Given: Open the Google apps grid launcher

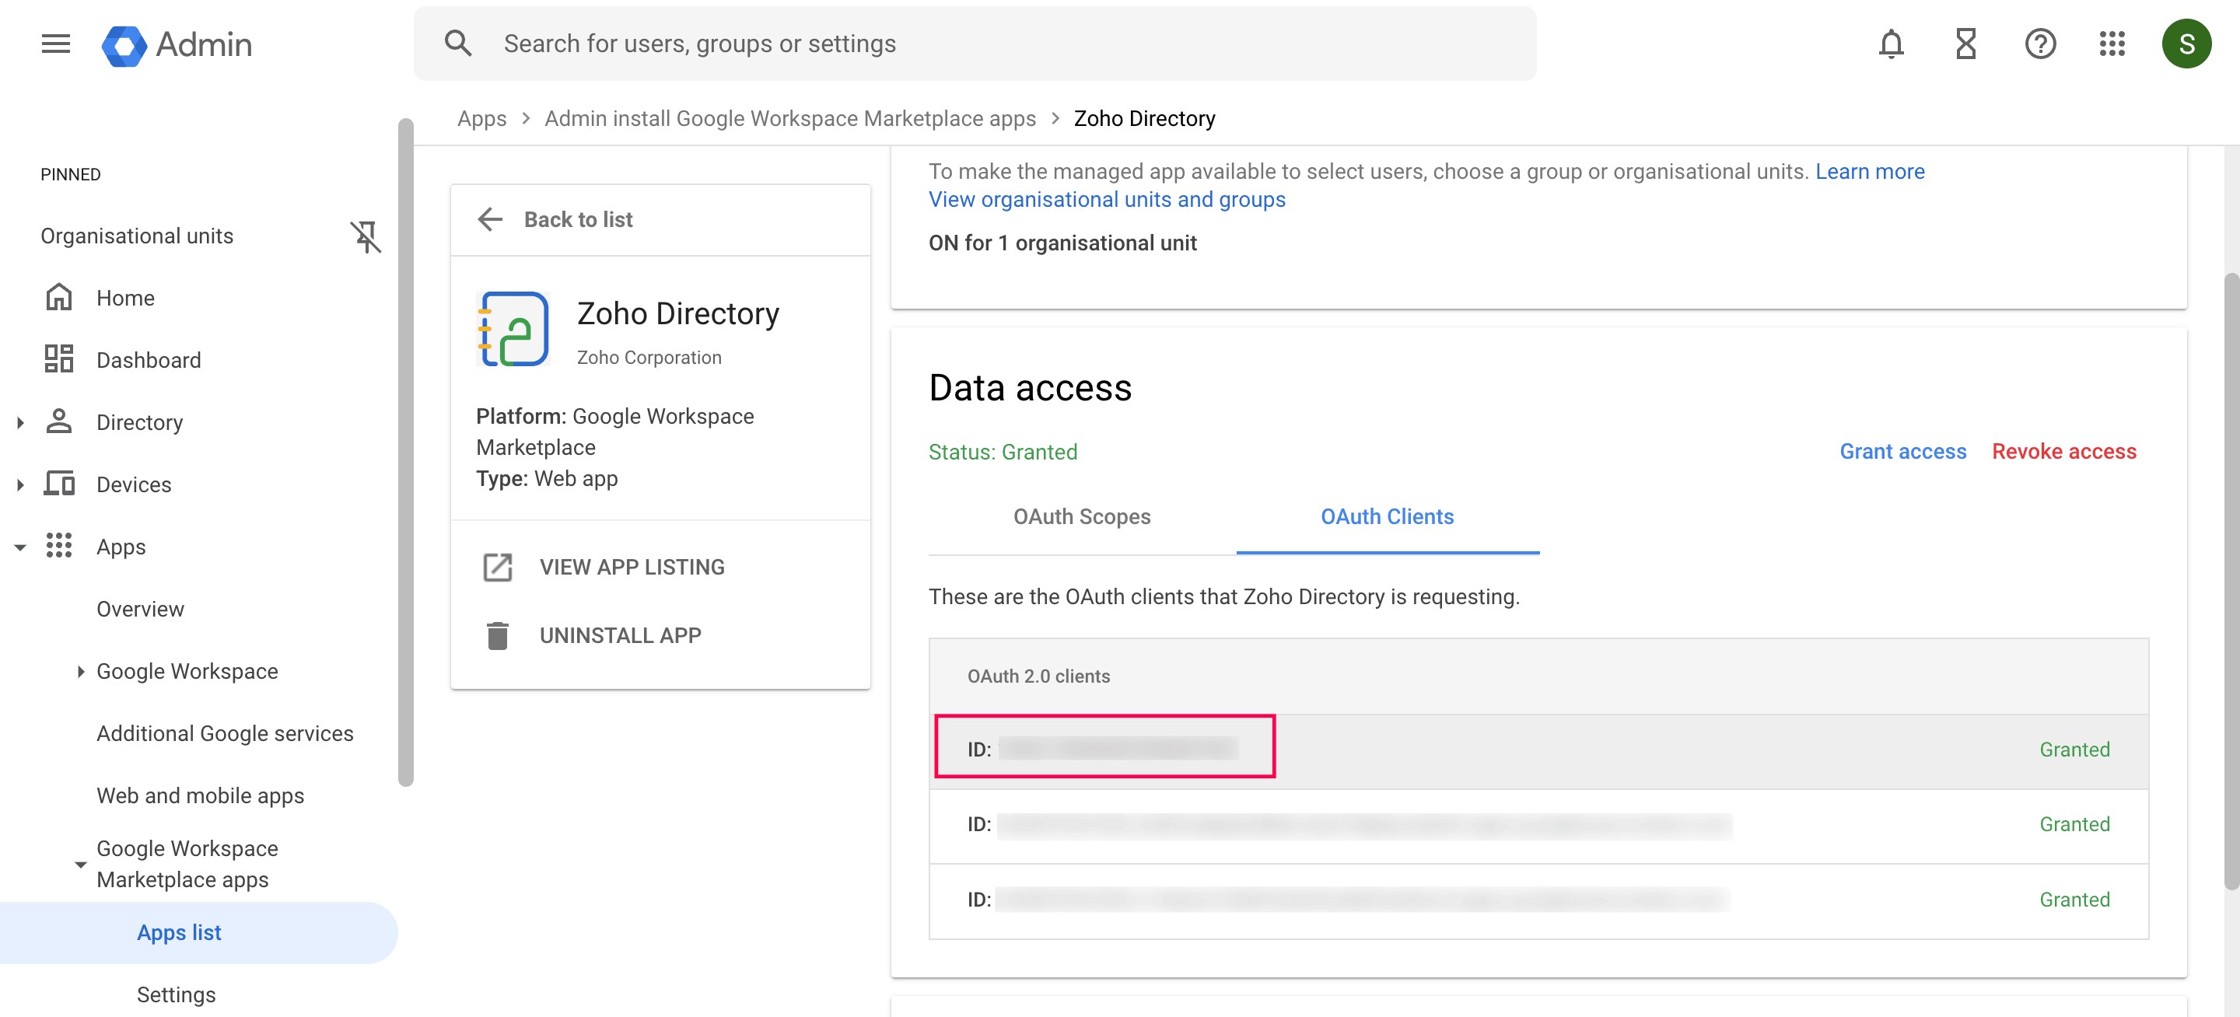Looking at the screenshot, I should [x=2112, y=44].
